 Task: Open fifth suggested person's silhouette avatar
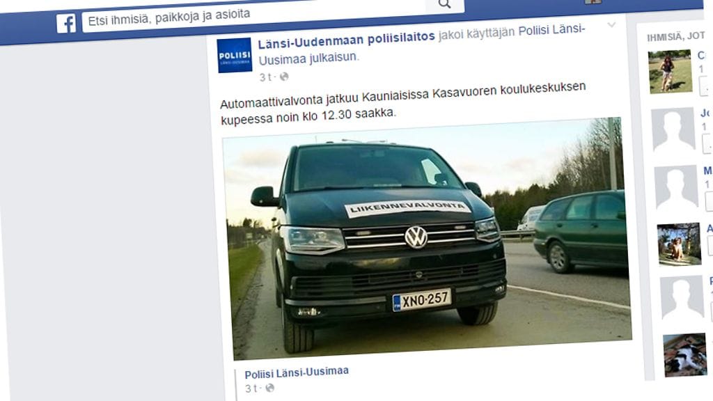point(682,297)
